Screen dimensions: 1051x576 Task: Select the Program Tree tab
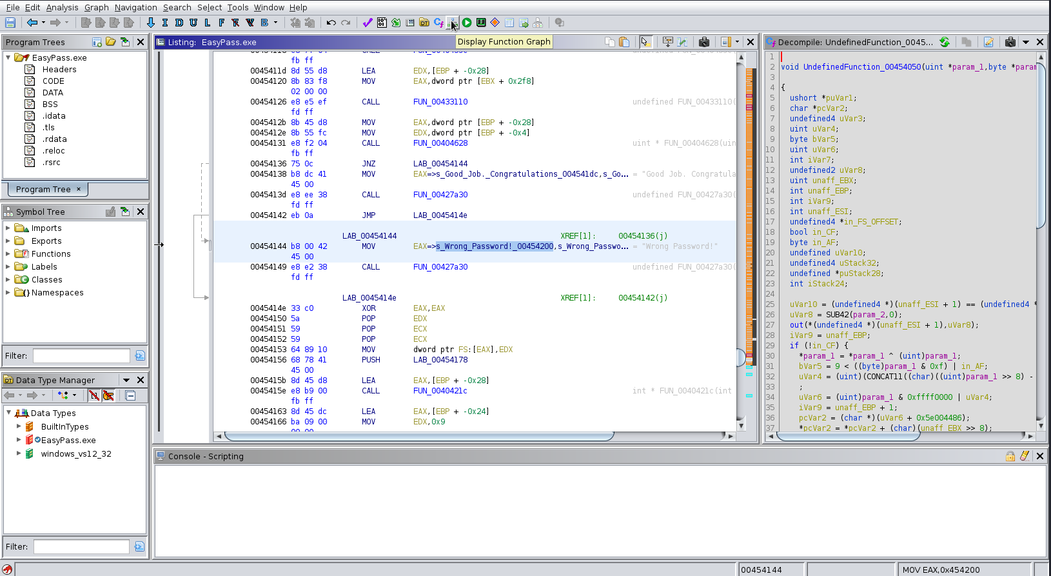[x=48, y=189]
